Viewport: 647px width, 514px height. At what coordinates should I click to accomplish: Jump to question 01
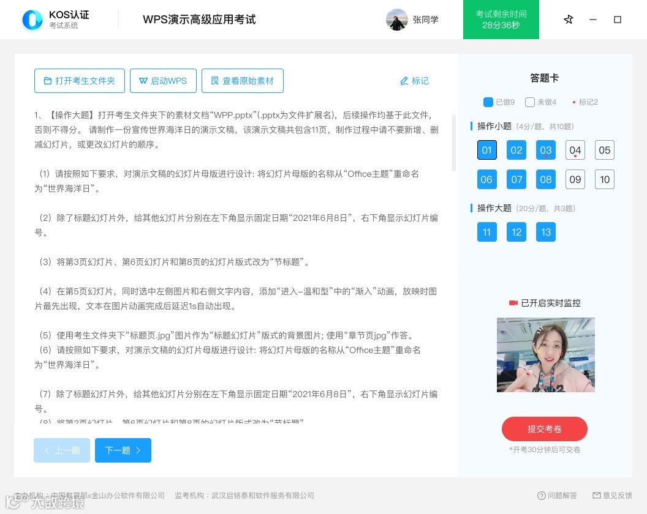pyautogui.click(x=487, y=150)
